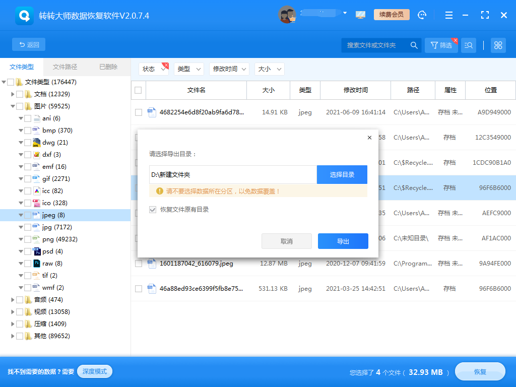The image size is (516, 387).
Task: Click the customer service headset icon
Action: (422, 15)
